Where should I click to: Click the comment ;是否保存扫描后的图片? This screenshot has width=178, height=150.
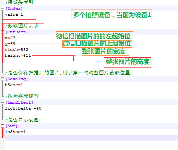(32, 73)
